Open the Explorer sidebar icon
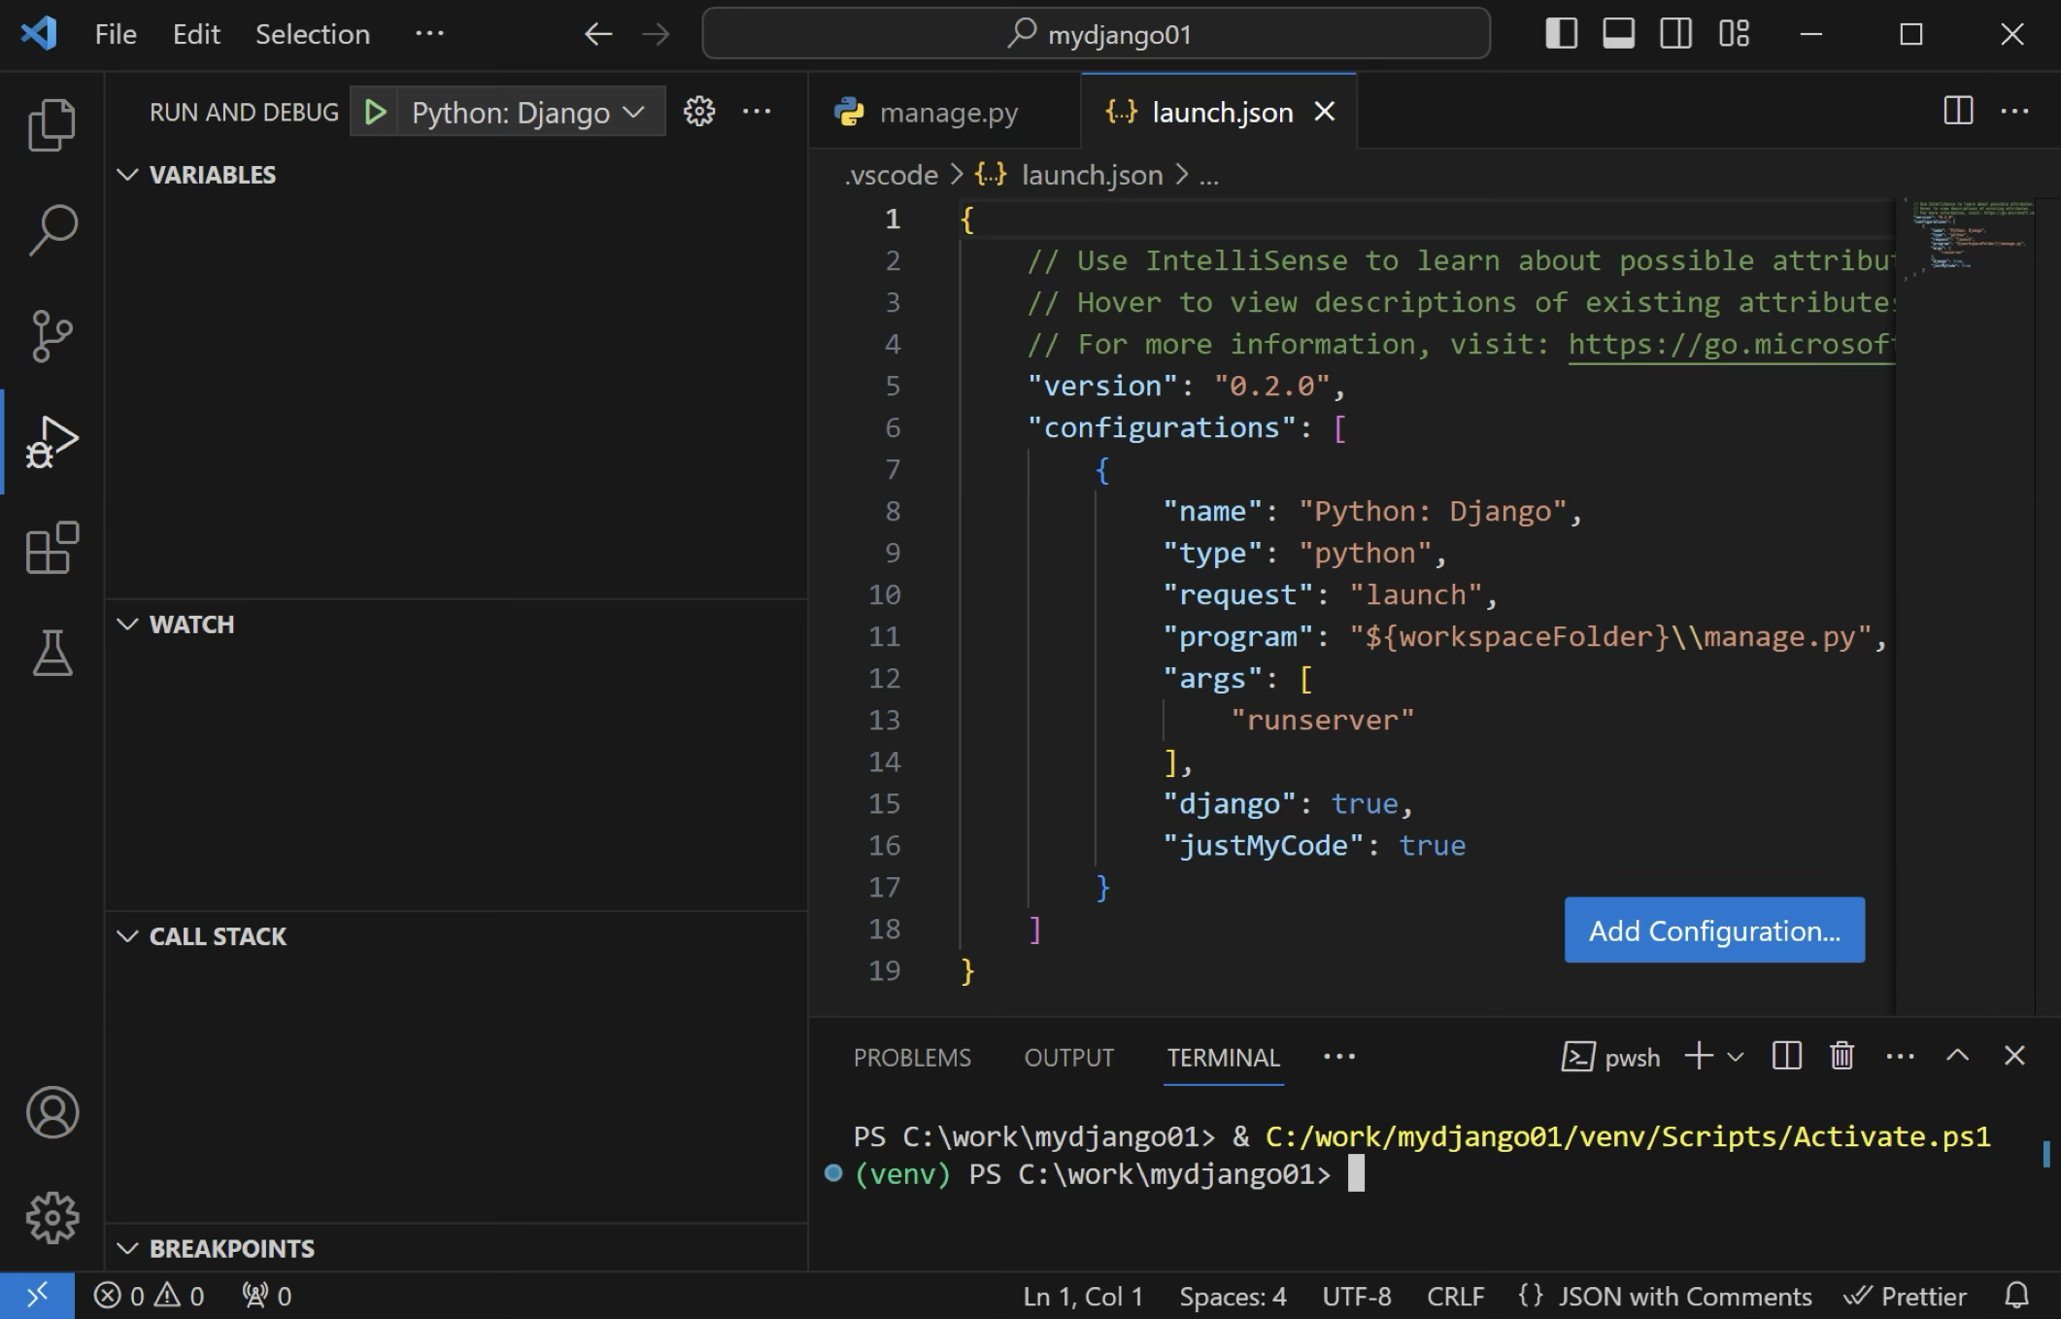Image resolution: width=2061 pixels, height=1319 pixels. point(51,123)
